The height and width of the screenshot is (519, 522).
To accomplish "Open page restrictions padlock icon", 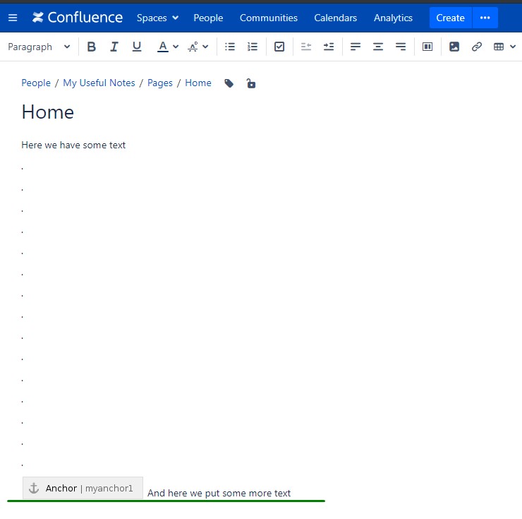I will pyautogui.click(x=251, y=83).
